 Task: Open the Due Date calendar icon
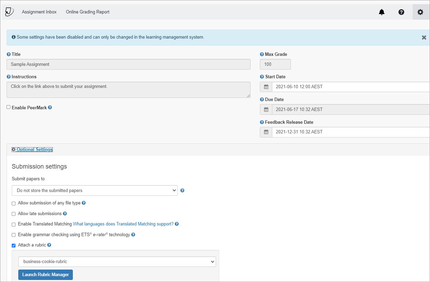tap(266, 110)
